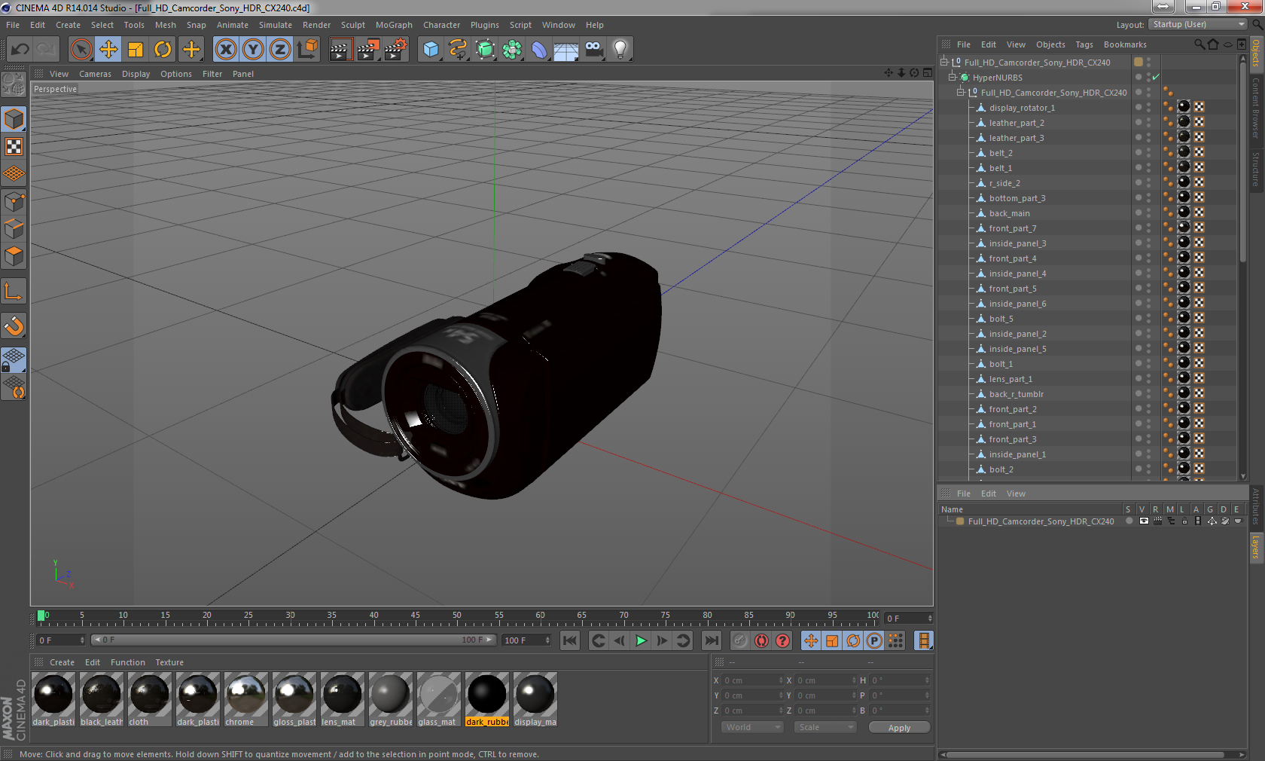The height and width of the screenshot is (761, 1265).
Task: Enable Points mode icon
Action: [x=14, y=201]
